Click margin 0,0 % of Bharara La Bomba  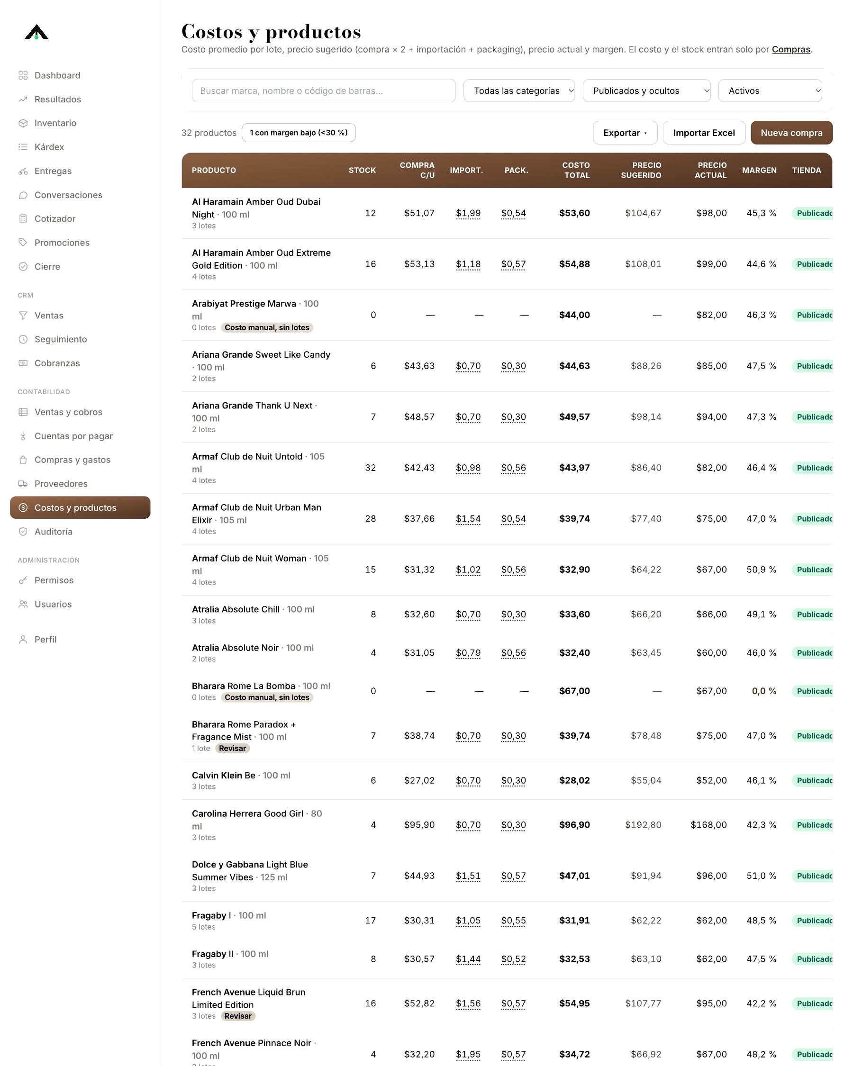coord(764,691)
